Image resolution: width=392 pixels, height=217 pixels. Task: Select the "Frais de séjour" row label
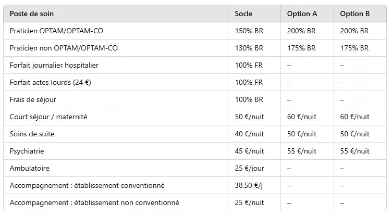click(x=33, y=99)
